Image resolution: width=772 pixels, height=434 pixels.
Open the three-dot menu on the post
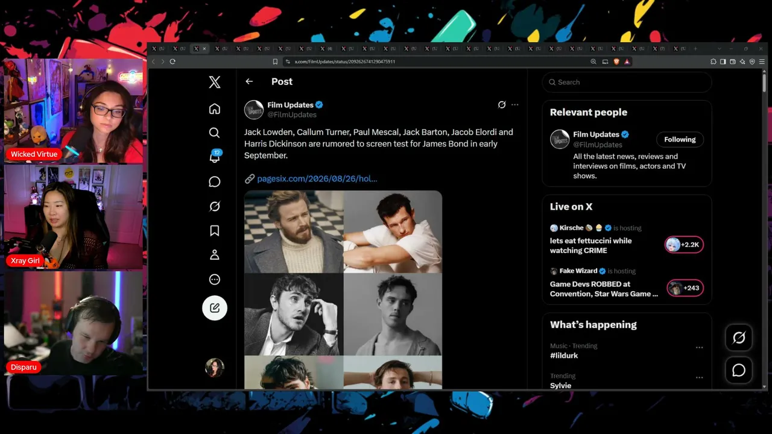coord(515,105)
